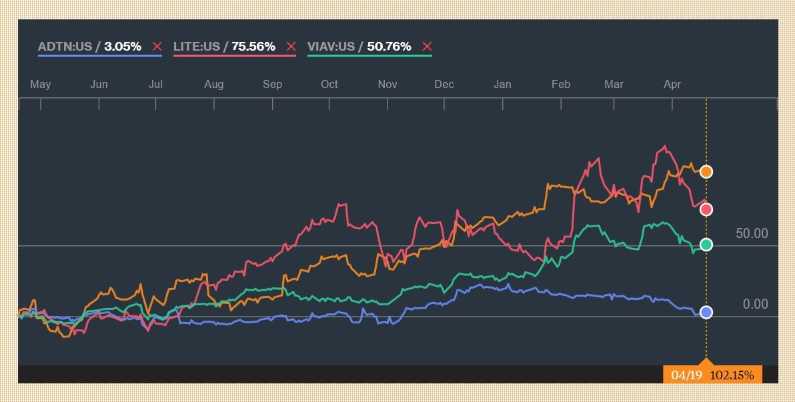795x402 pixels.
Task: Click the ADTN:US ticker label
Action: tap(65, 47)
